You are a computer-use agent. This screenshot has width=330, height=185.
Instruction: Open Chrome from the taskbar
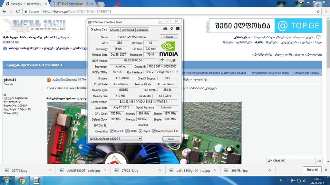[21, 180]
